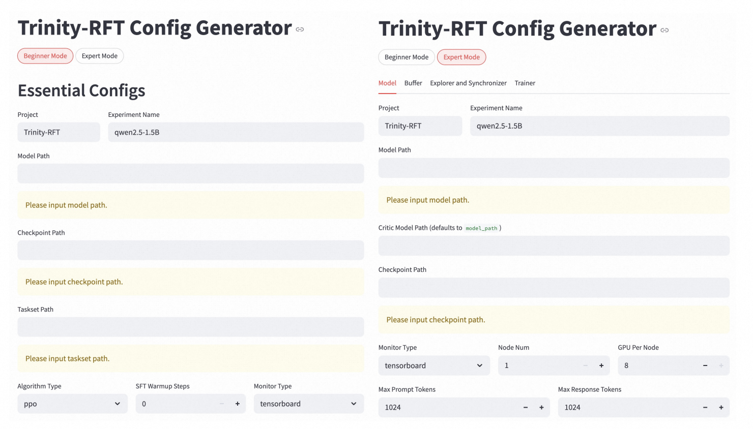Click the anchor link icon beside the Expert panel title

(x=664, y=30)
